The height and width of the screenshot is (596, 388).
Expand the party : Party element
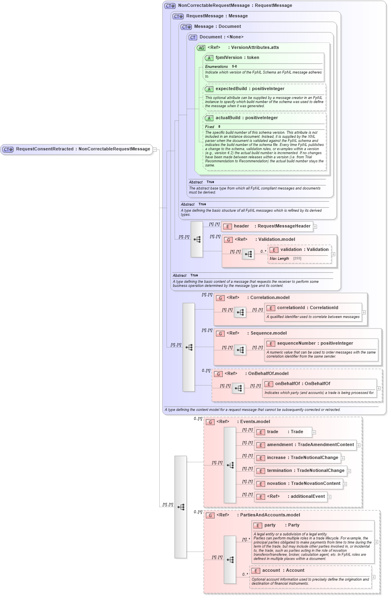click(x=376, y=542)
